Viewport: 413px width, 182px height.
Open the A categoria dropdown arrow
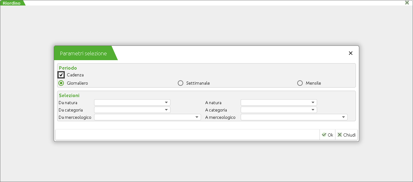[313, 110]
